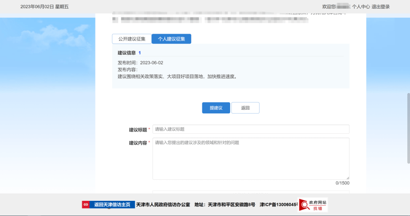The height and width of the screenshot is (216, 410).
Task: Open the 政府网站找错 magnifier icon
Action: pyautogui.click(x=304, y=205)
